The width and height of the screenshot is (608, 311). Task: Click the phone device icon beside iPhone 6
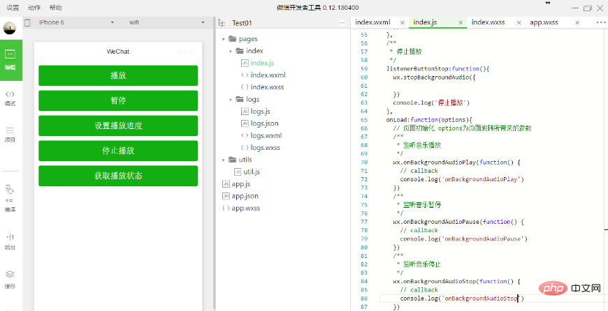[27, 22]
